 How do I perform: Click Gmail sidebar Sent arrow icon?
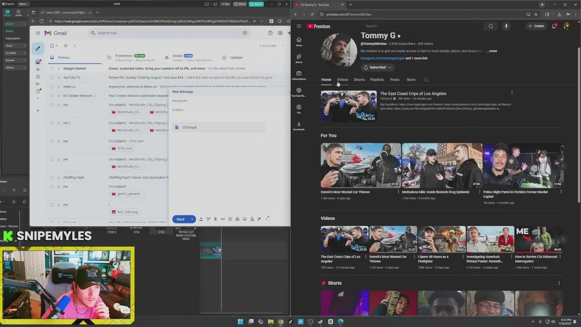tap(38, 84)
